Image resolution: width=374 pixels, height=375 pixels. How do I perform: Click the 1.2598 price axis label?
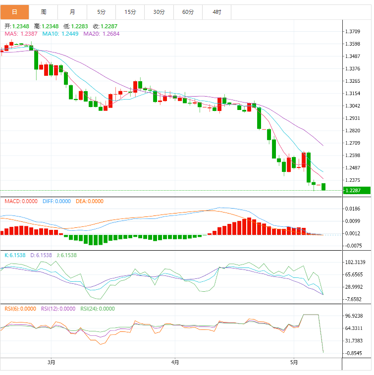point(353,155)
